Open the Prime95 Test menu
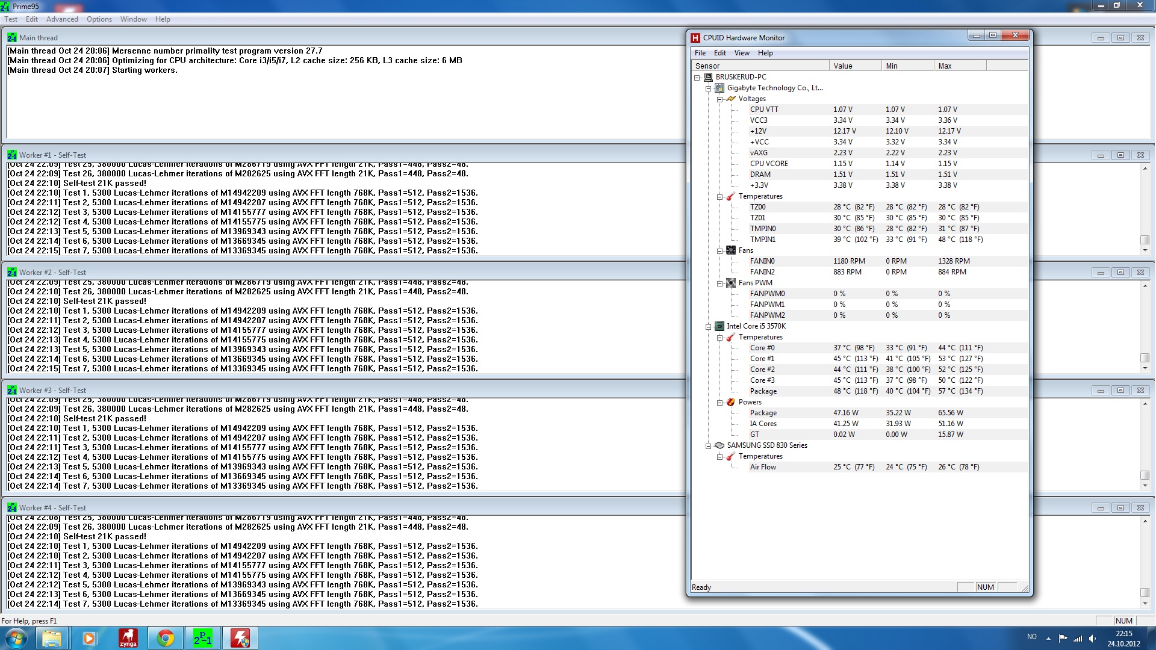The image size is (1156, 650). [11, 19]
